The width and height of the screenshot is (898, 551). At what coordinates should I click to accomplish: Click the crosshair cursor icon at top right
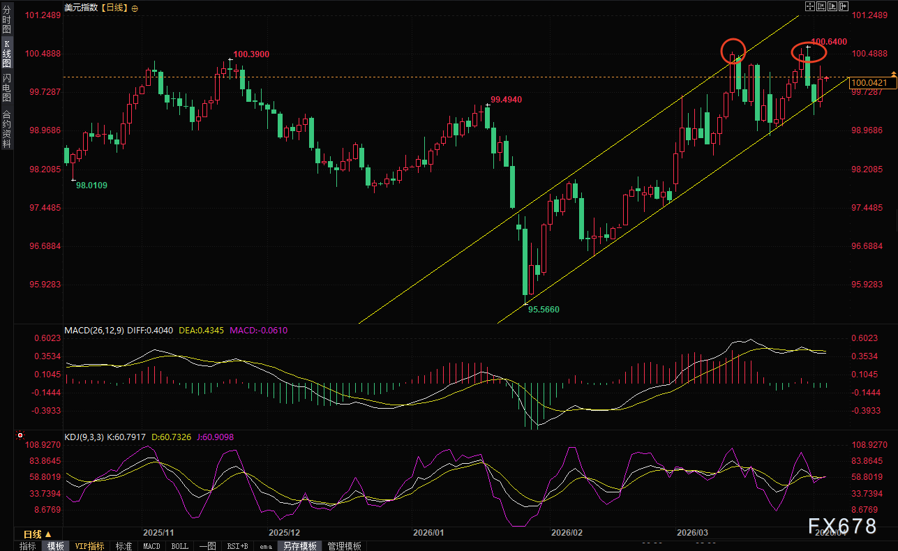pos(809,6)
